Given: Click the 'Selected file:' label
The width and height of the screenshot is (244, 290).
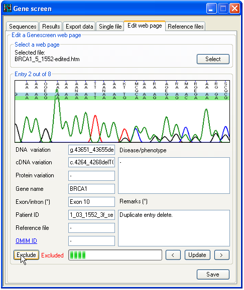Looking at the screenshot, I should (30, 53).
